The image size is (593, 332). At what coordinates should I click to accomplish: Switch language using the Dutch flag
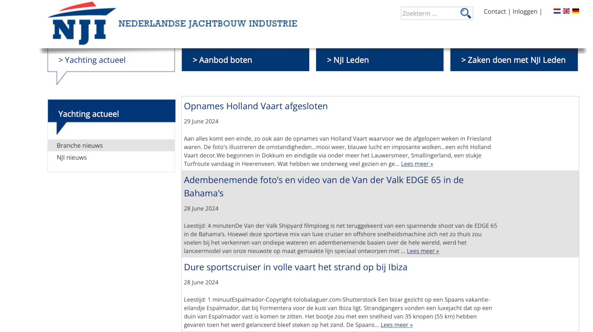557,11
